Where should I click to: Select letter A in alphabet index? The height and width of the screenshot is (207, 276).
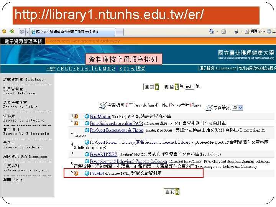click(58, 69)
